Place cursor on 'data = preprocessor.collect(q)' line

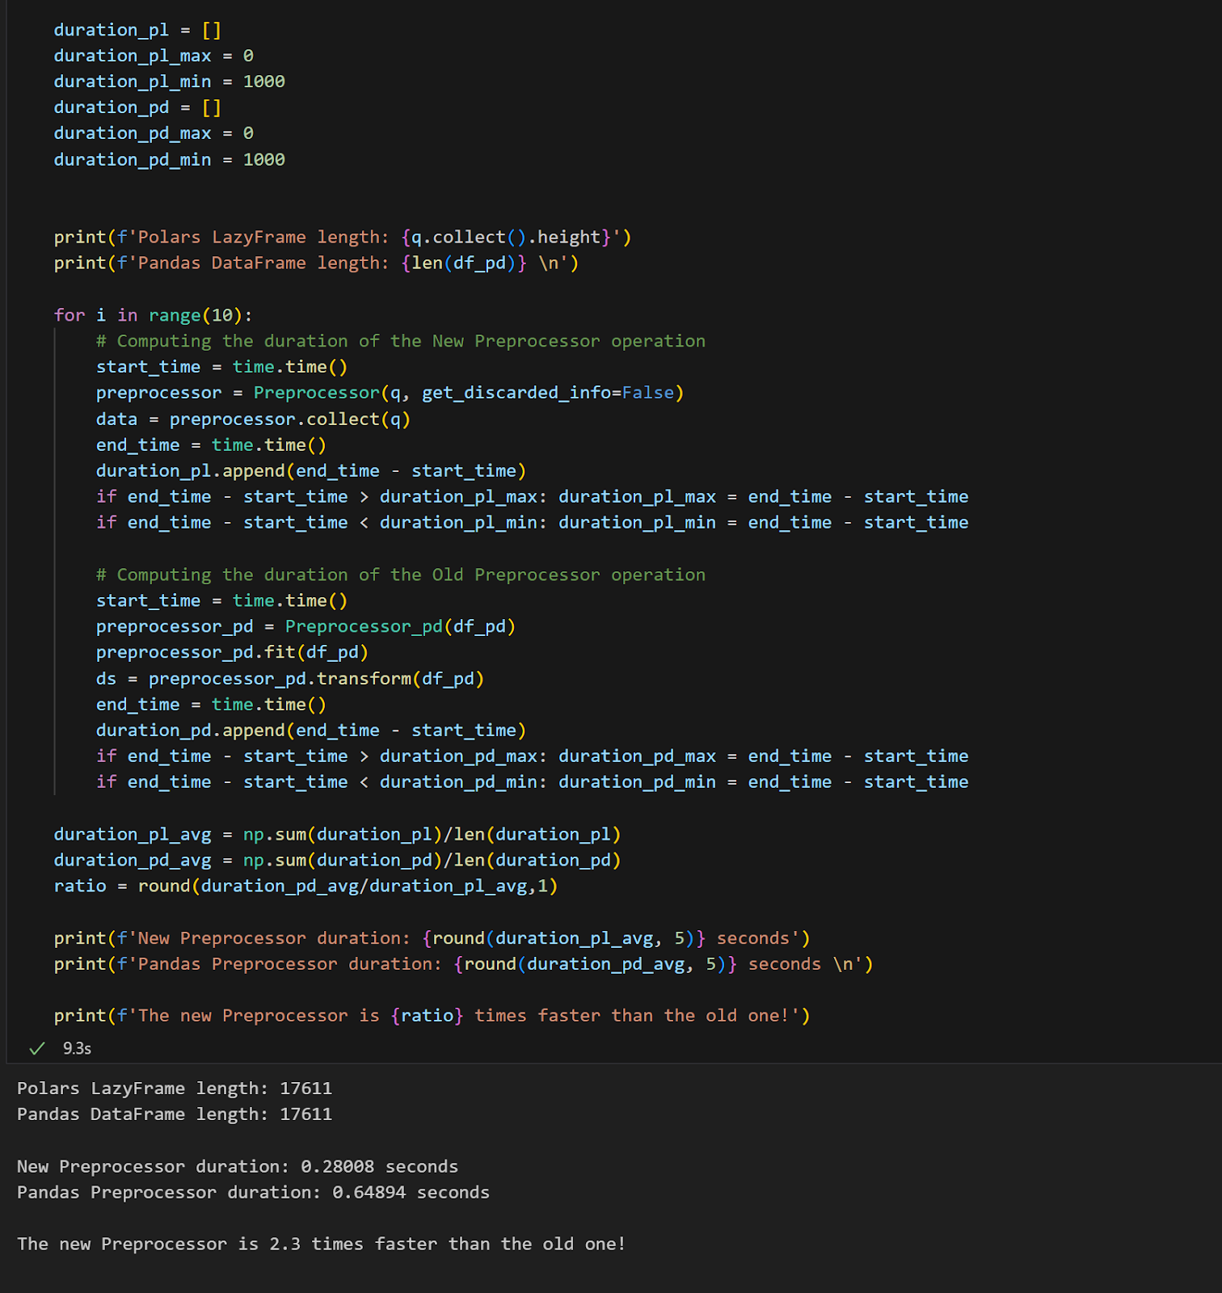click(253, 419)
